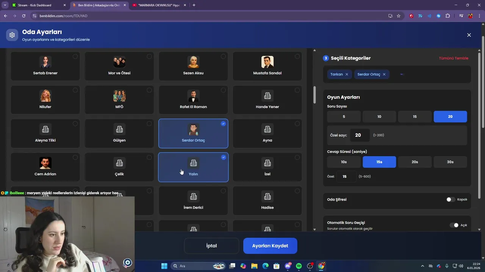Open the Chrome media control icon

click(x=461, y=16)
